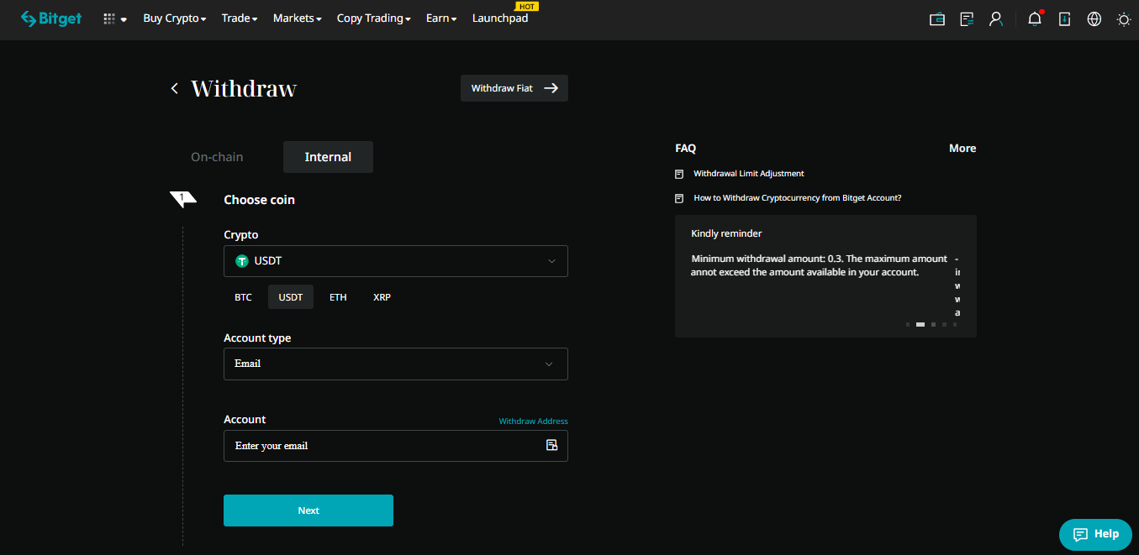Open the language globe icon
This screenshot has width=1139, height=555.
pyautogui.click(x=1094, y=18)
